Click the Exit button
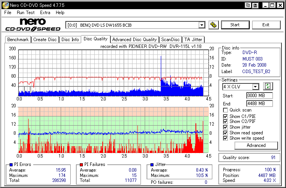Viewport: 286px width, 188px height. [x=266, y=25]
